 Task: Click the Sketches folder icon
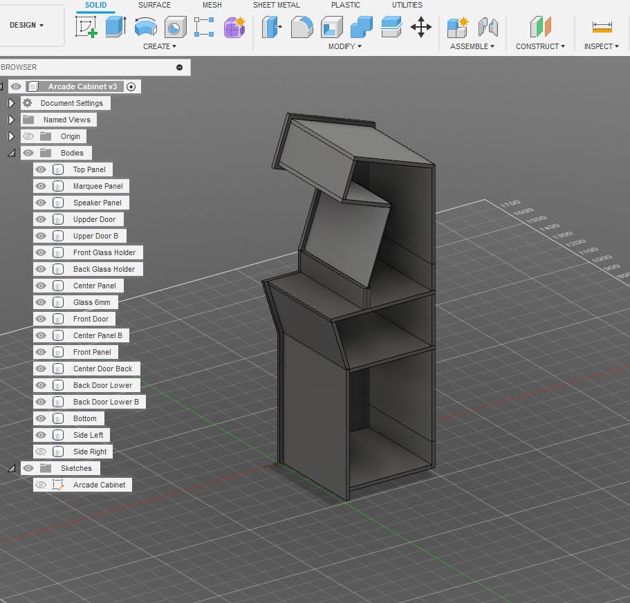pos(46,468)
